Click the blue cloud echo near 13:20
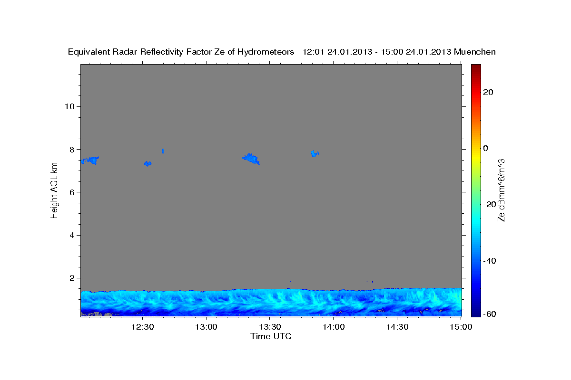The width and height of the screenshot is (571, 380). pos(251,158)
